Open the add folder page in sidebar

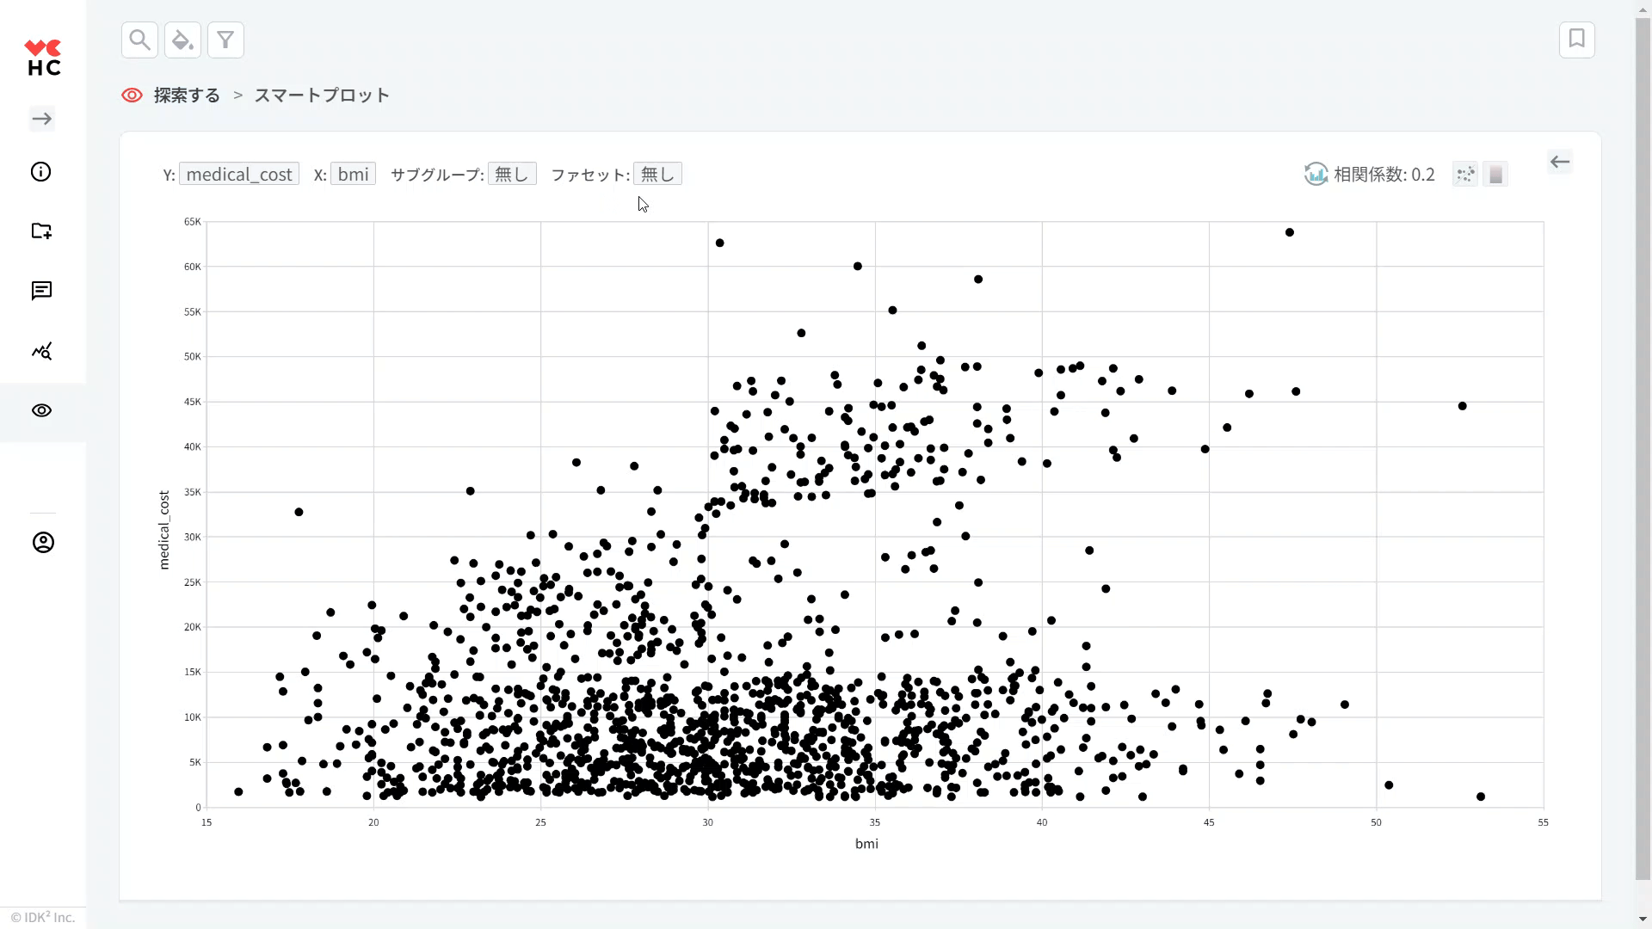[41, 231]
